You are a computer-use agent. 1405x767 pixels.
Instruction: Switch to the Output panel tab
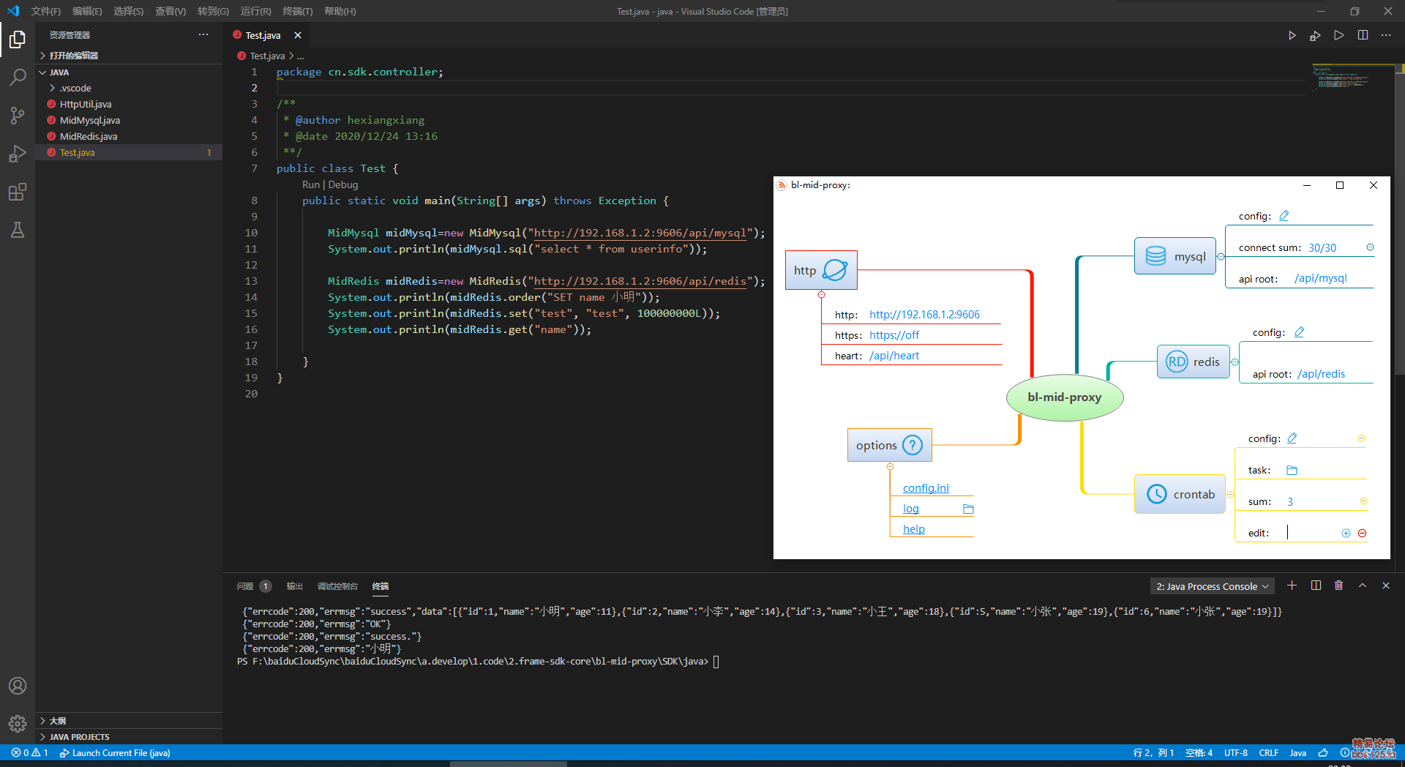294,586
